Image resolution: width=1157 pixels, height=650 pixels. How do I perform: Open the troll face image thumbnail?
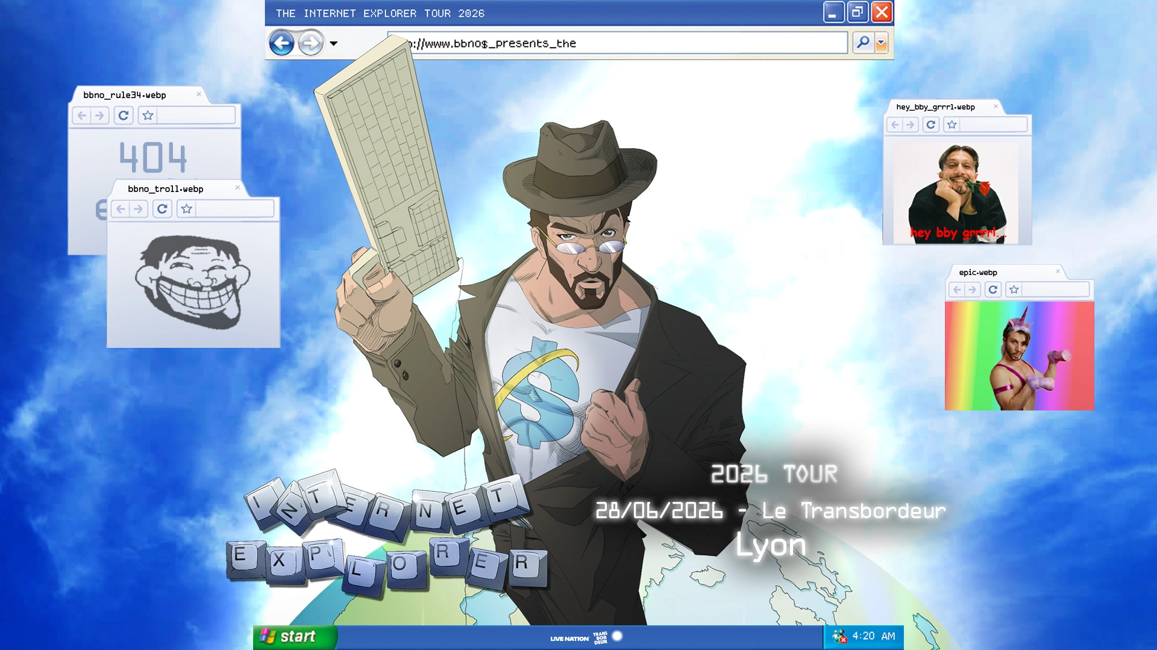point(193,282)
